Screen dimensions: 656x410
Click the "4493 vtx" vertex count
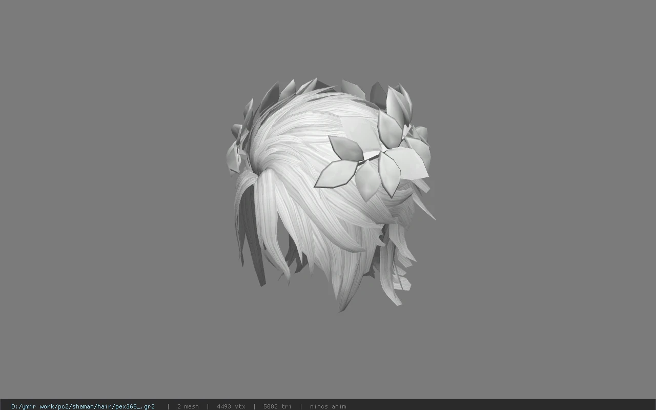pos(231,406)
